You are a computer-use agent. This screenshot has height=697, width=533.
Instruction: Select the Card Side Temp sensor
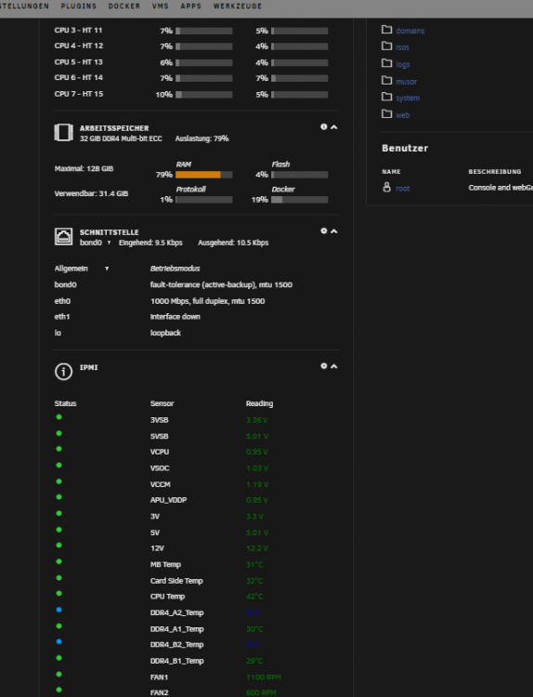pyautogui.click(x=176, y=581)
